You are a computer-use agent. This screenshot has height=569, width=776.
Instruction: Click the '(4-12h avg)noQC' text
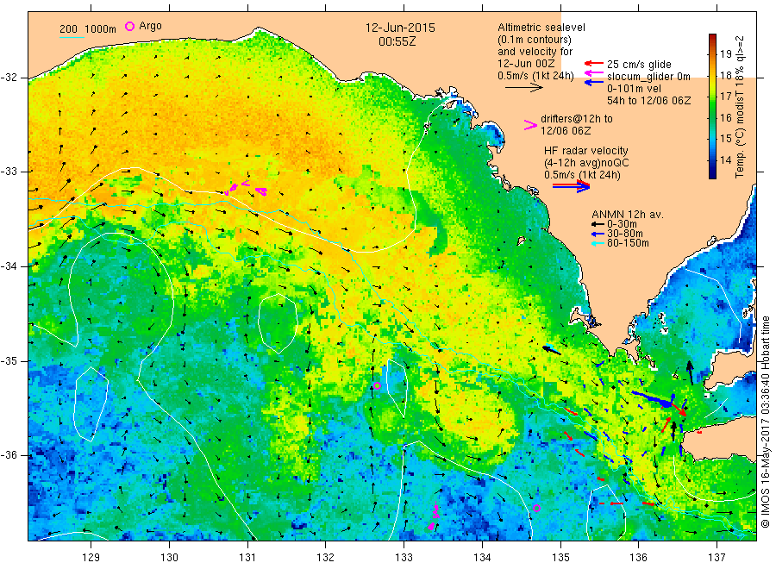[x=586, y=163]
